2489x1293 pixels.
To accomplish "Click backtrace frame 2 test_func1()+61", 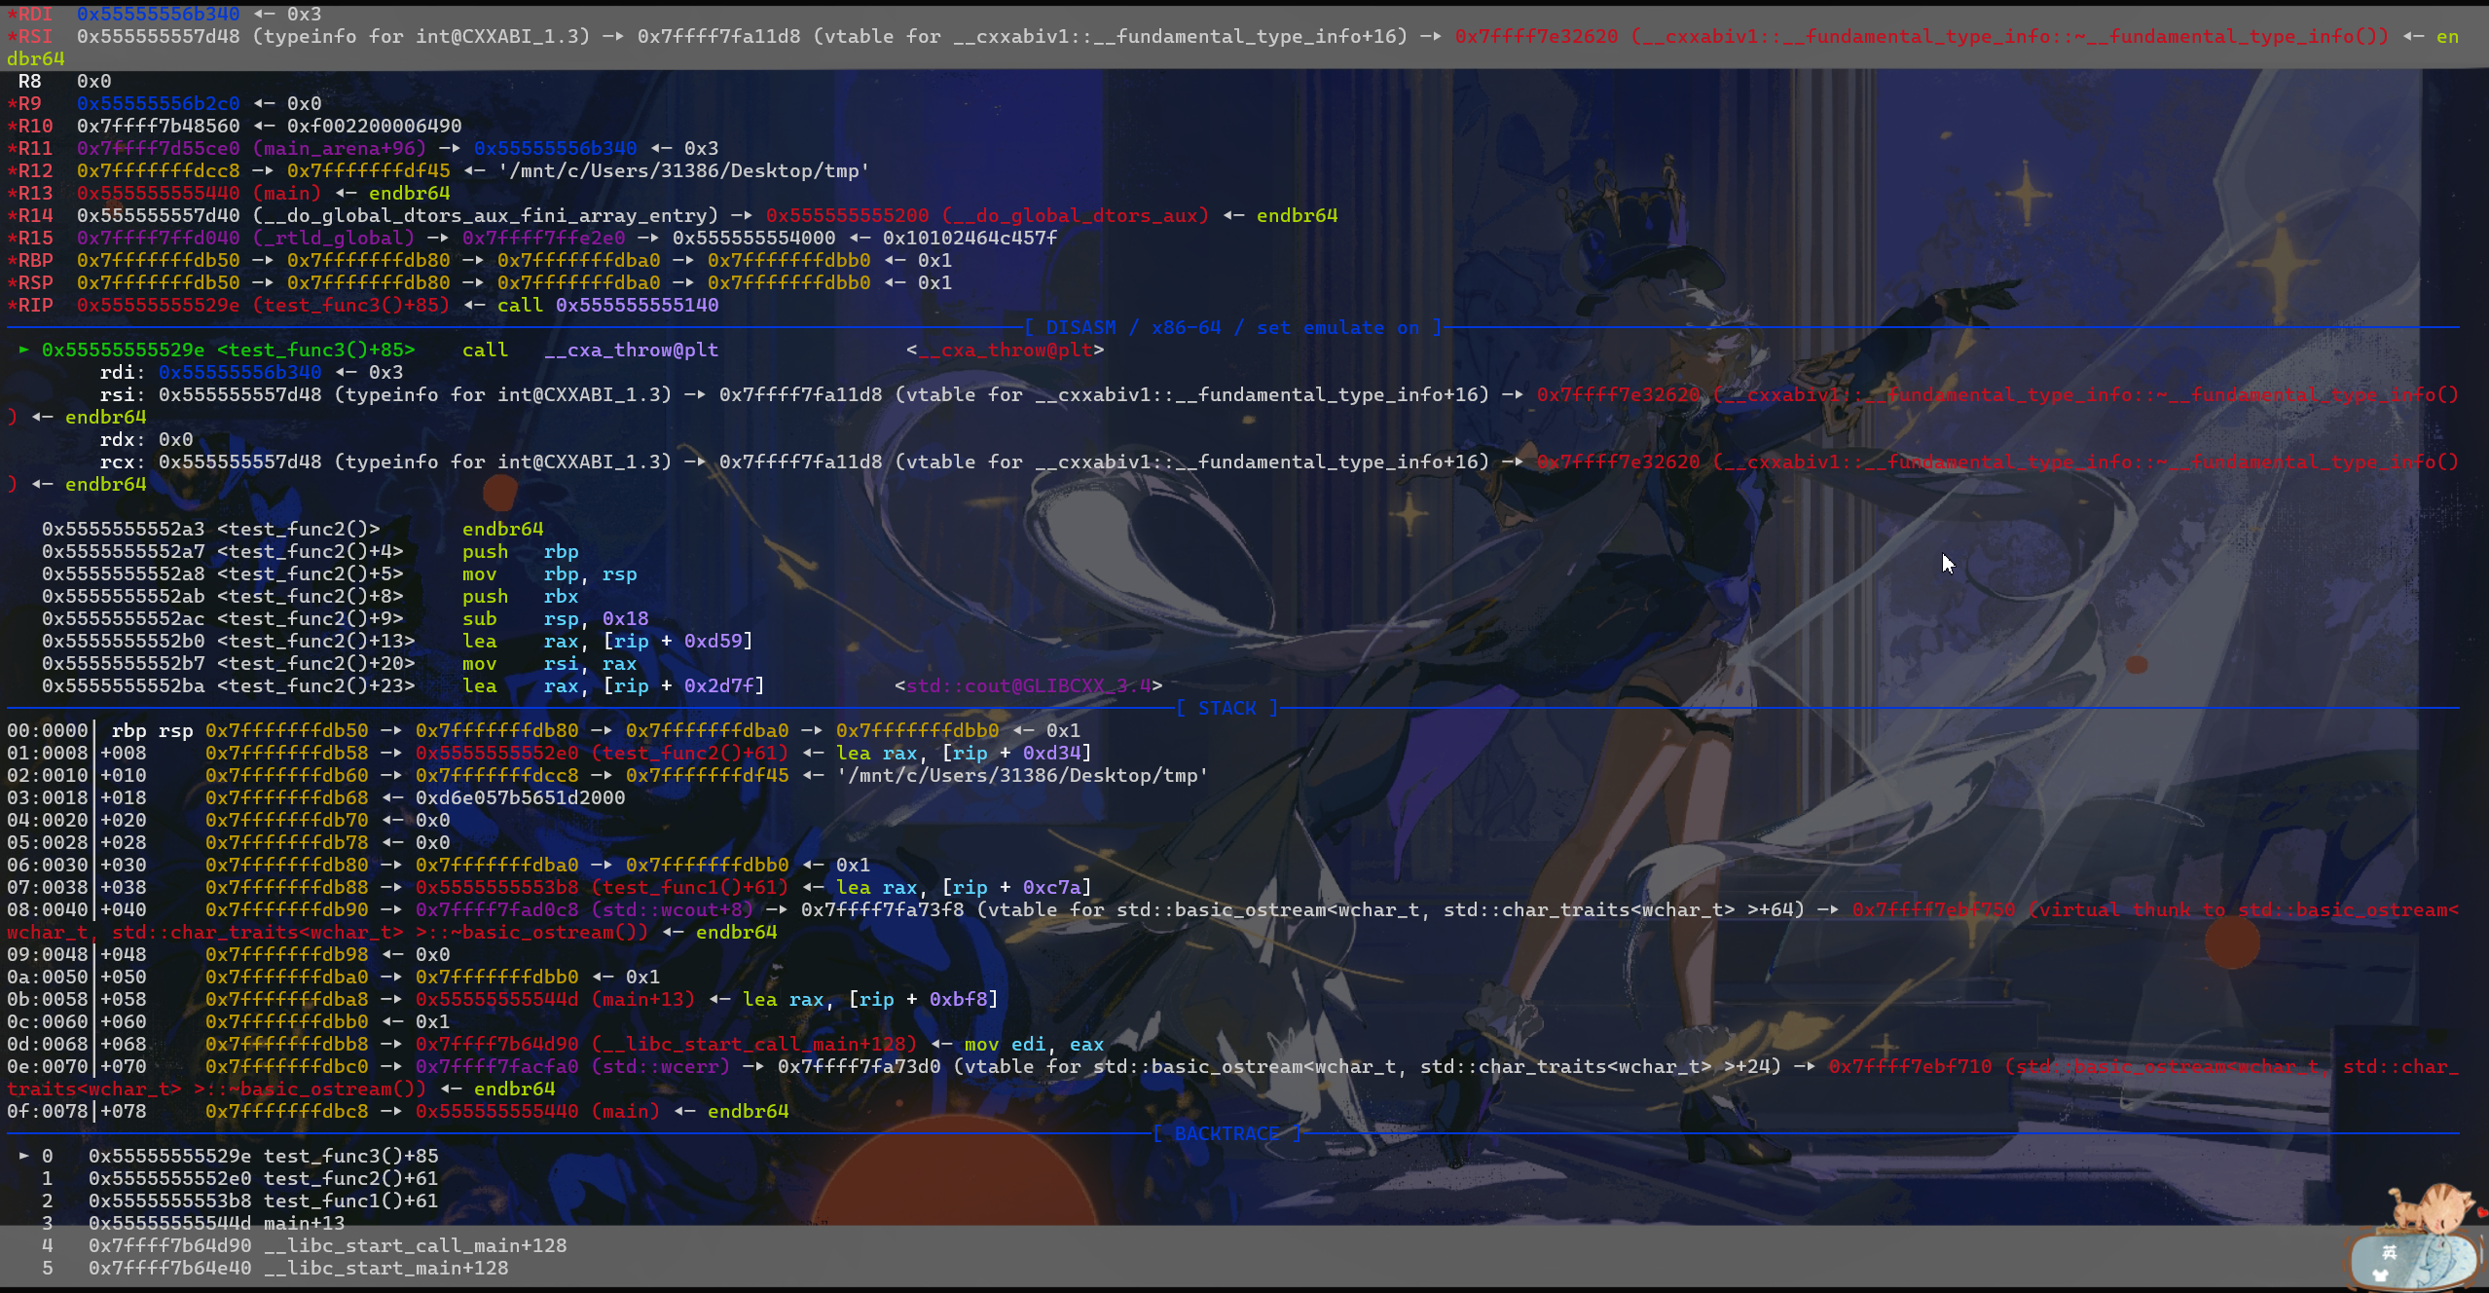I will (263, 1201).
